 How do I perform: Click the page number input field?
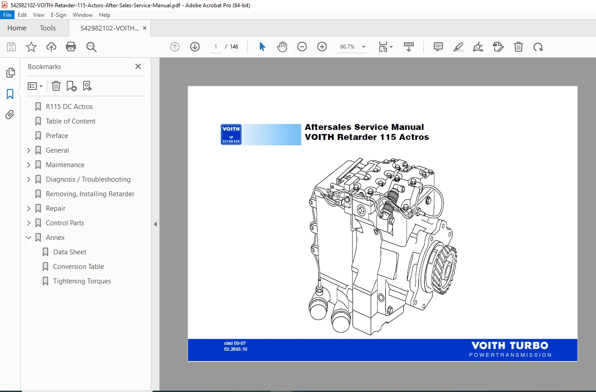(215, 47)
